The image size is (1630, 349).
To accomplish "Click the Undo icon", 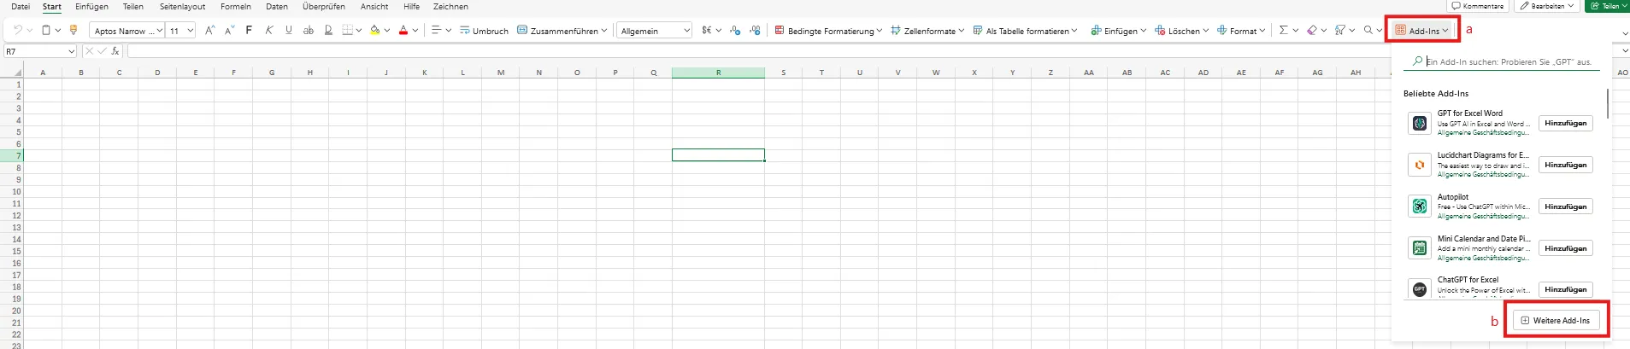I will coord(18,30).
